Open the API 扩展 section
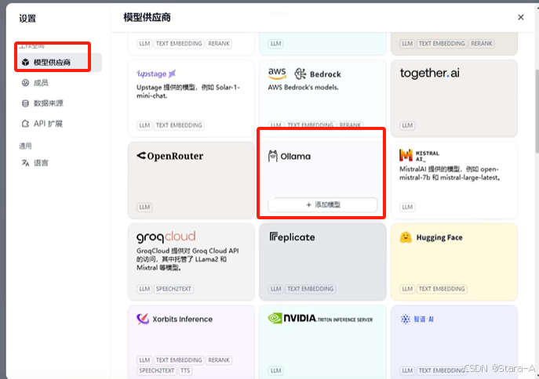The height and width of the screenshot is (379, 539). pos(48,124)
